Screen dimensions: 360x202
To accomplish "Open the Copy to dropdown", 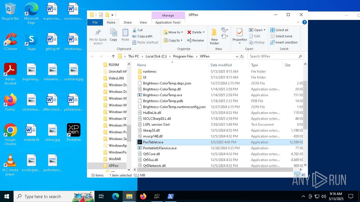I will click(x=173, y=40).
